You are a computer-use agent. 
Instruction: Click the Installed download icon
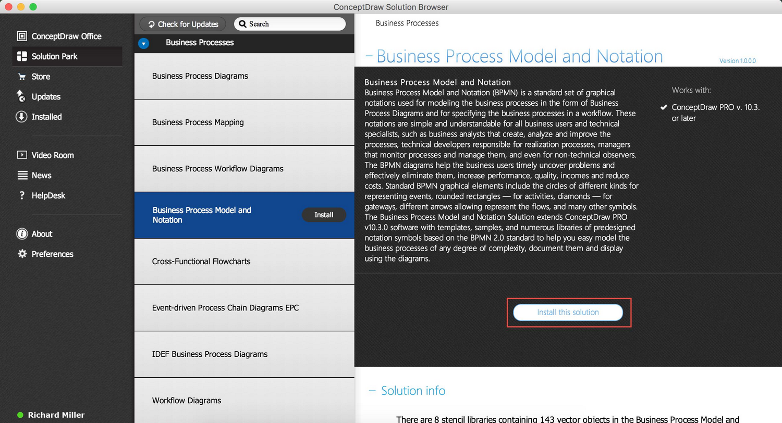pyautogui.click(x=21, y=117)
